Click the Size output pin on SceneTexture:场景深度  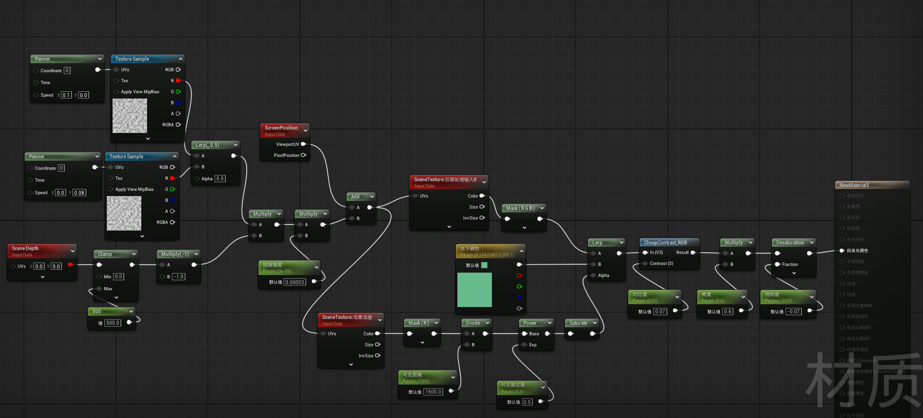pos(377,344)
